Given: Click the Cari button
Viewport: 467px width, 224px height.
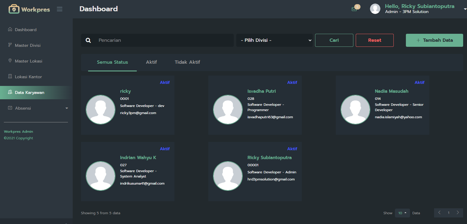Looking at the screenshot, I should click(334, 40).
